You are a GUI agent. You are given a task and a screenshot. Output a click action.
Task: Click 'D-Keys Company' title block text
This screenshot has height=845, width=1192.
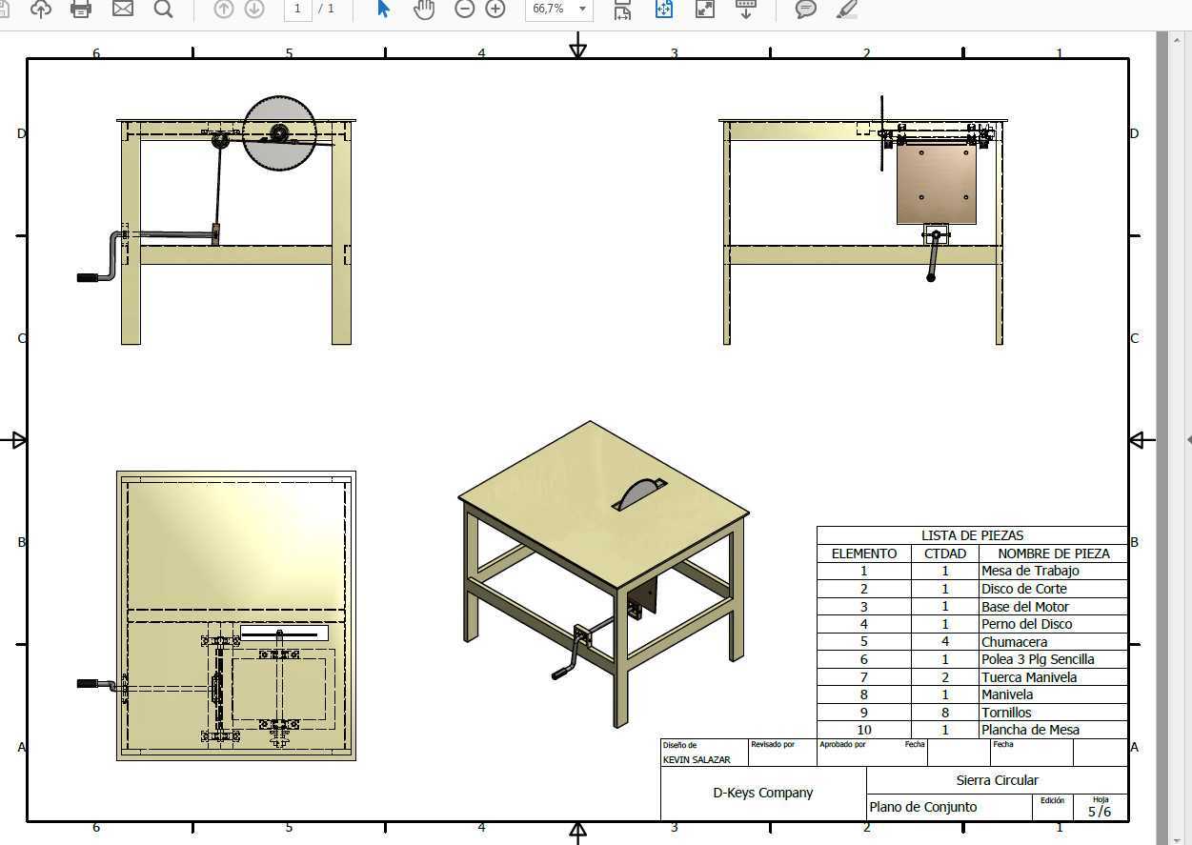pyautogui.click(x=763, y=793)
